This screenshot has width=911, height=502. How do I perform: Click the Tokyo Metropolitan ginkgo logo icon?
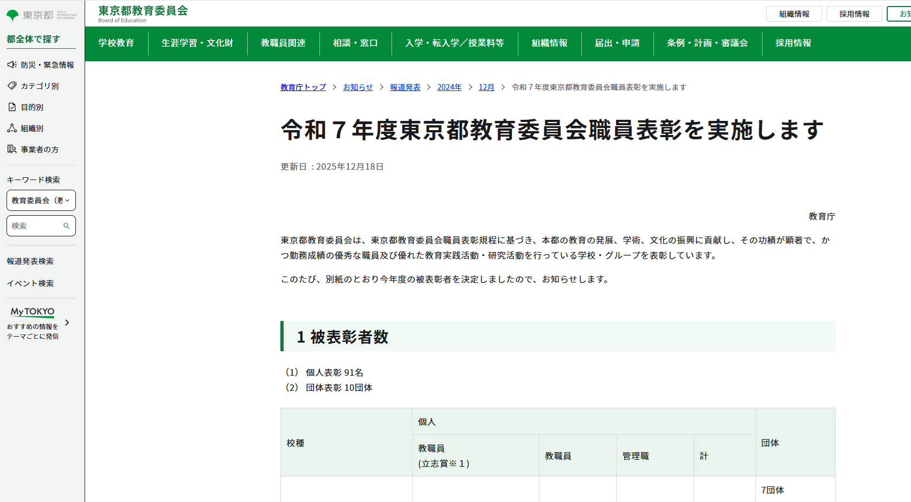[x=12, y=16]
